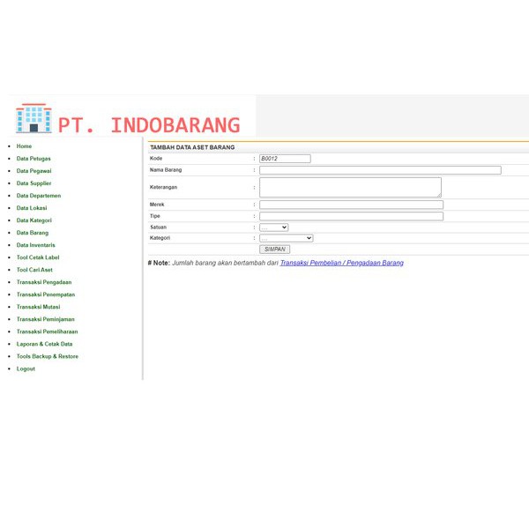Follow the Transaksi Pembelian / Pengadaan Barang link
Image resolution: width=529 pixels, height=529 pixels.
click(x=341, y=263)
